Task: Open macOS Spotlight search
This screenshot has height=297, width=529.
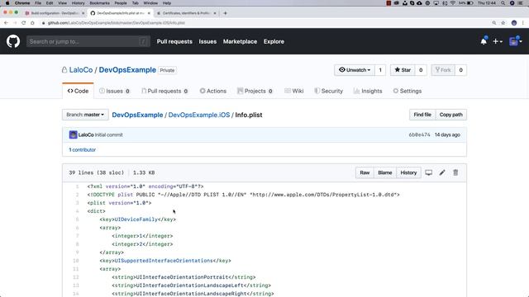Action: 503,3
